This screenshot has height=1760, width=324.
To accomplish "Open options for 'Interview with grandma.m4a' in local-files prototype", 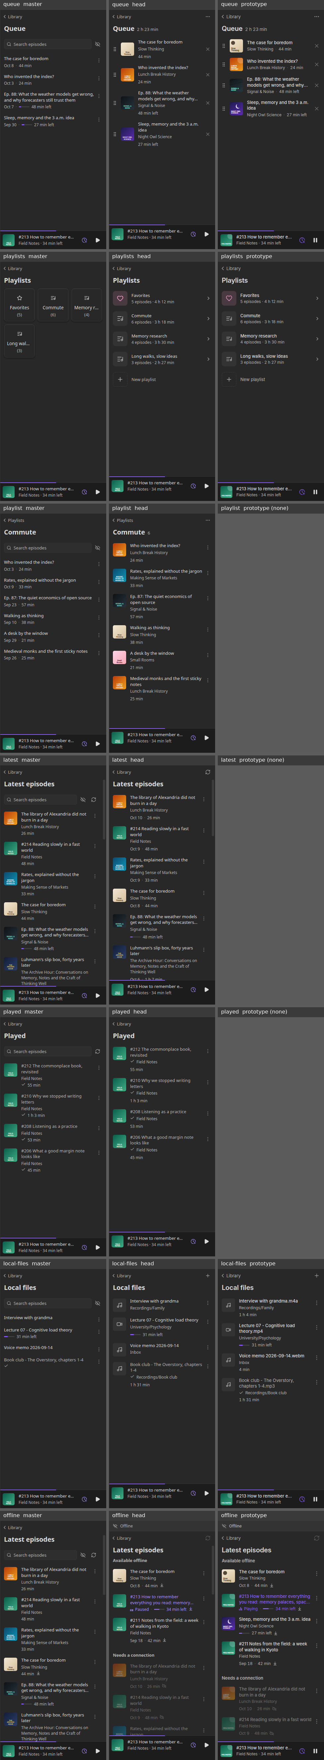I will pos(316,1304).
